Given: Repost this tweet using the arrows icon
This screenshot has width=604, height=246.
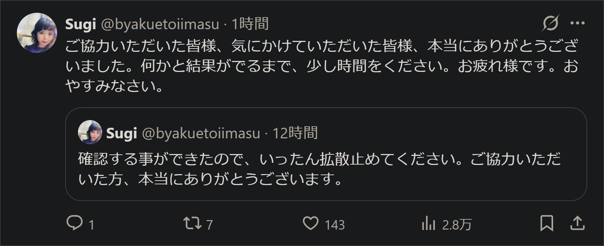Looking at the screenshot, I should pyautogui.click(x=192, y=223).
